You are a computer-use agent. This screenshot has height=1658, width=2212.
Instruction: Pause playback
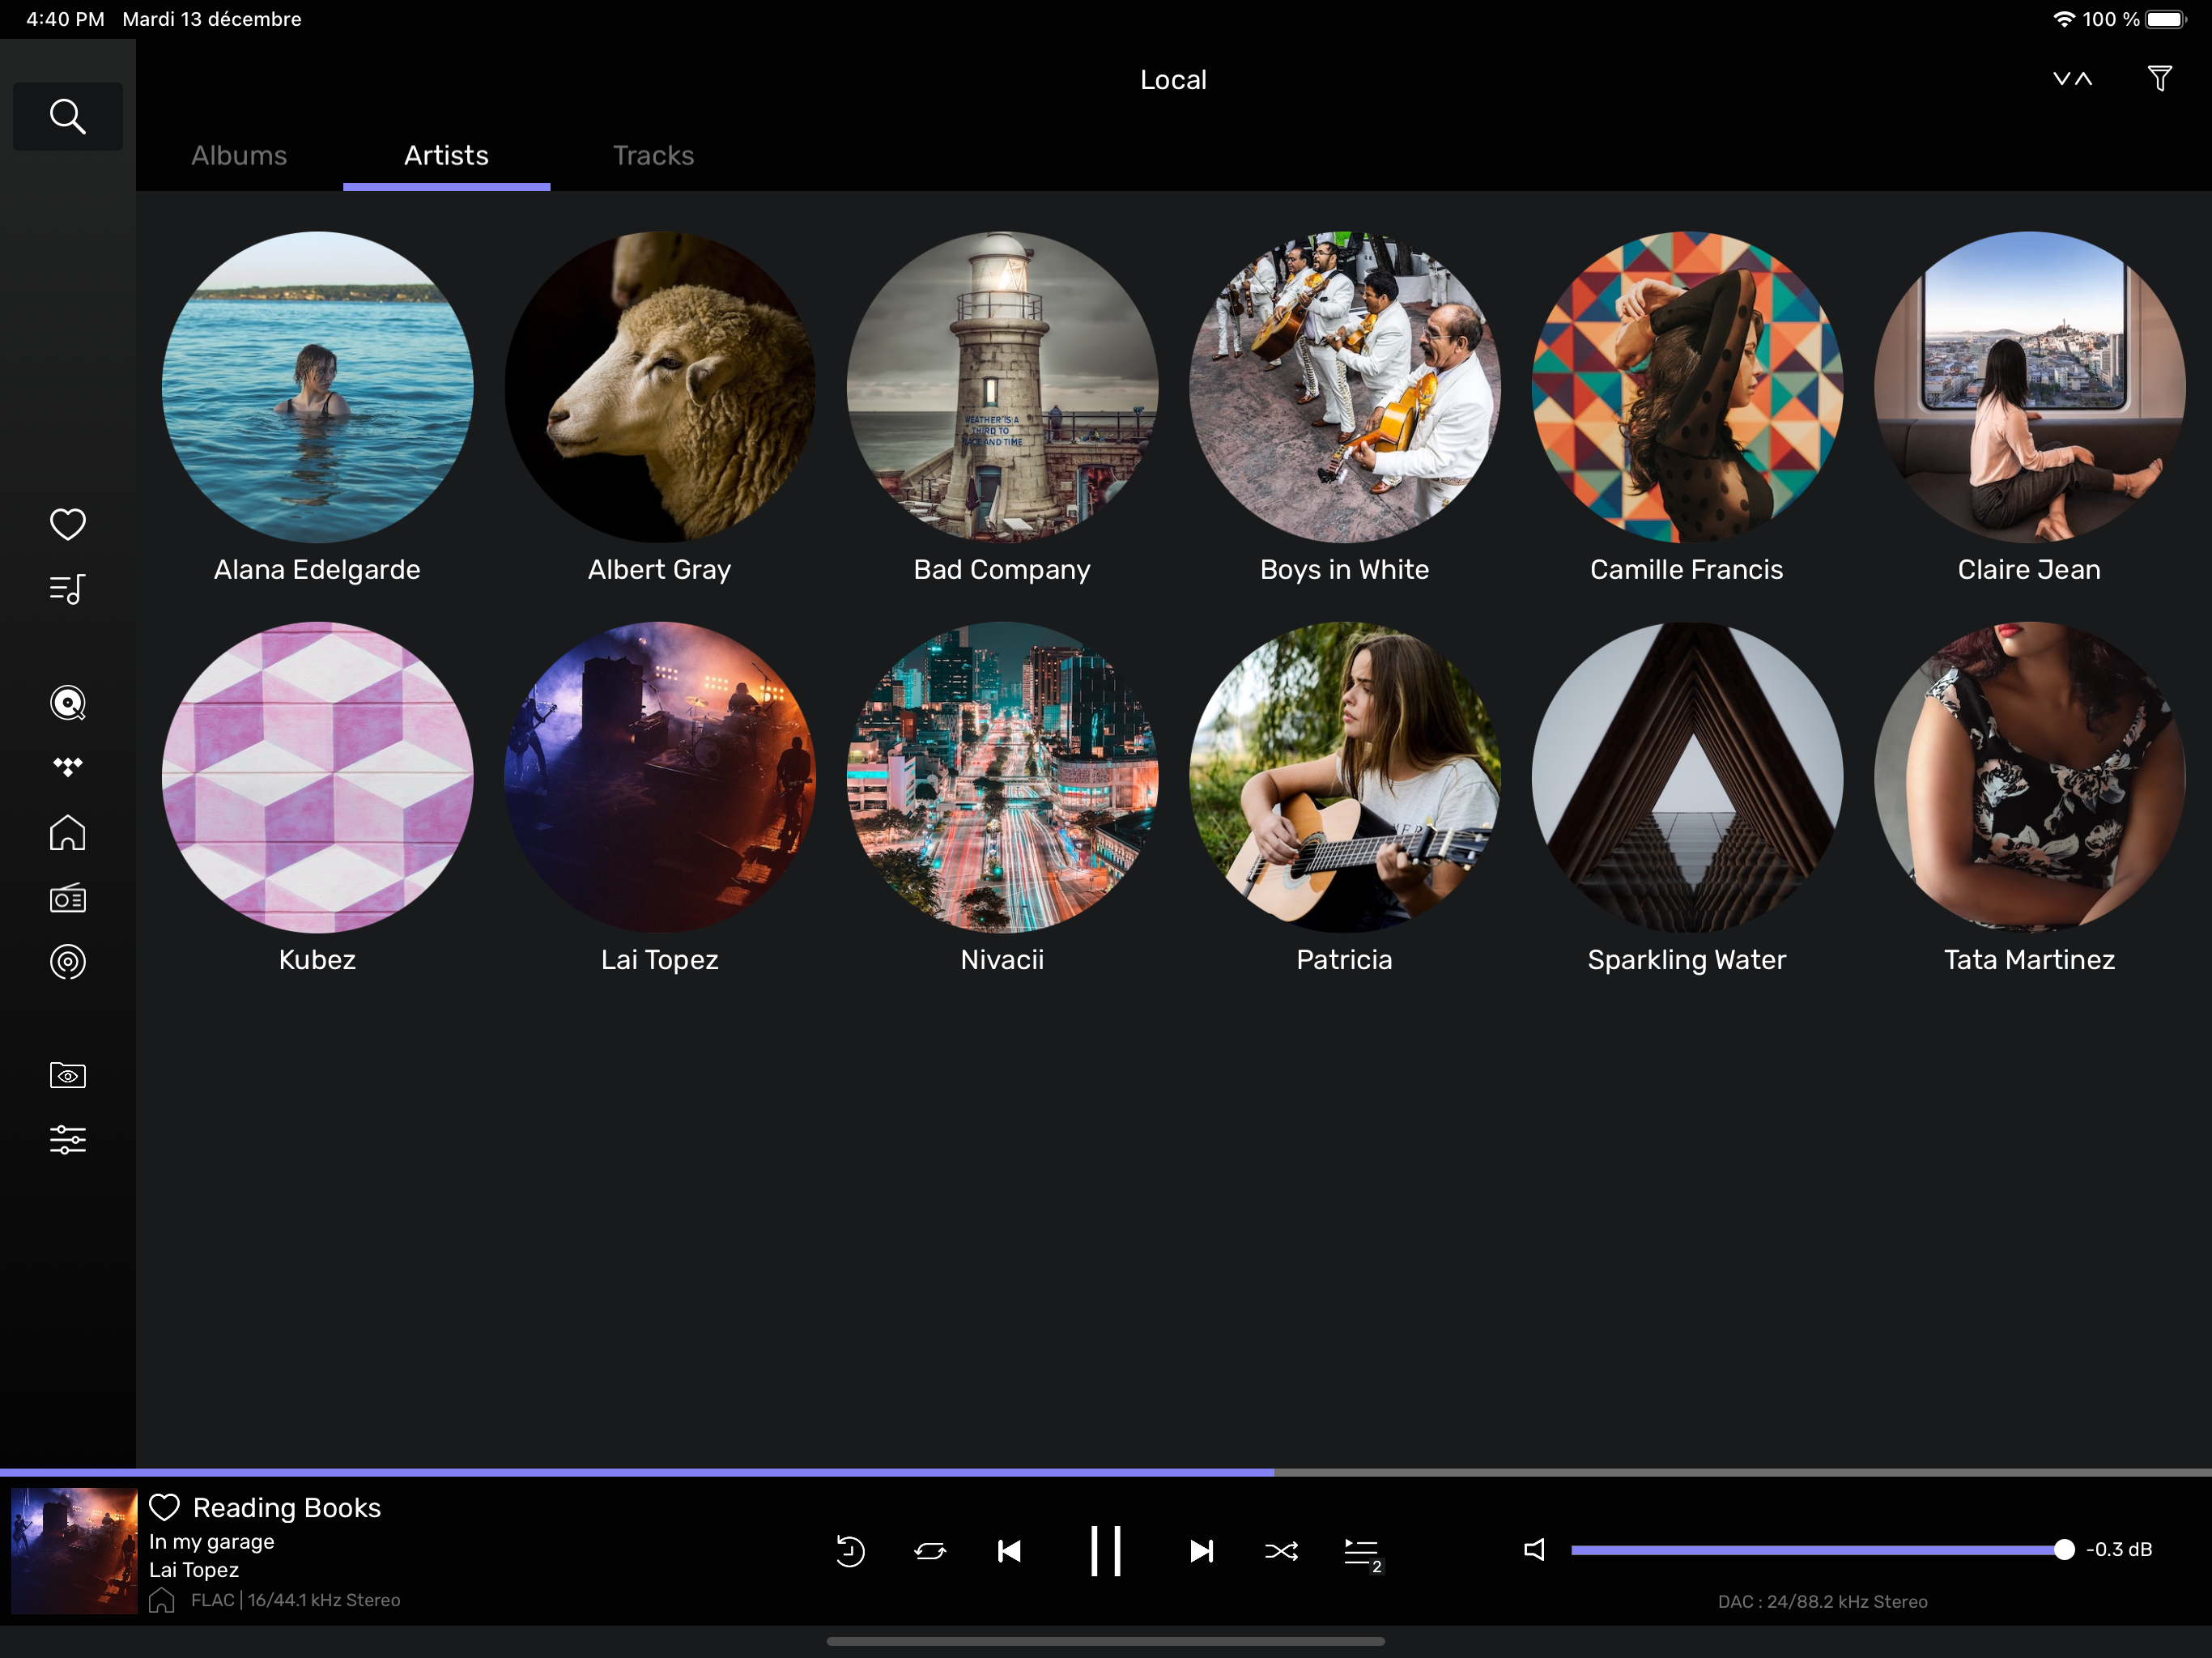1105,1551
